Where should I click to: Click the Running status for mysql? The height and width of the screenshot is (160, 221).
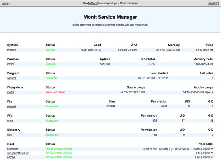pos(51,64)
